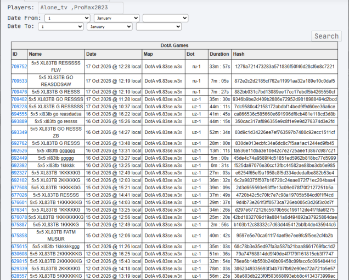Open the Date To day dropdown
The width and height of the screenshot is (349, 280).
[60, 27]
